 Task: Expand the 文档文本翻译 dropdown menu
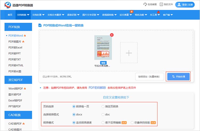click(x=56, y=15)
